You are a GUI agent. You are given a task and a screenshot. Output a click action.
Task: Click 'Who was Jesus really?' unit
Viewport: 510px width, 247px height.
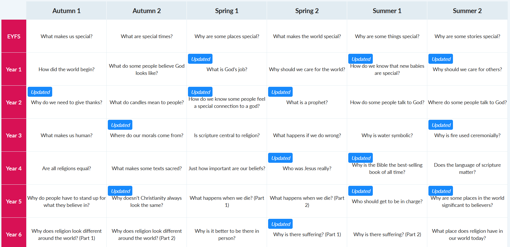(x=307, y=168)
